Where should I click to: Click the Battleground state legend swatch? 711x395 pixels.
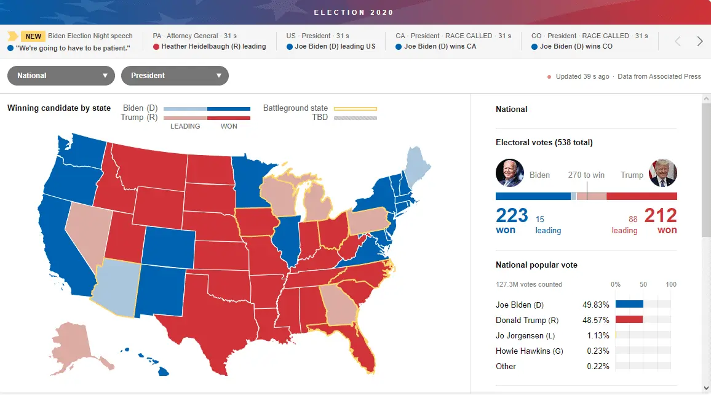(x=355, y=109)
